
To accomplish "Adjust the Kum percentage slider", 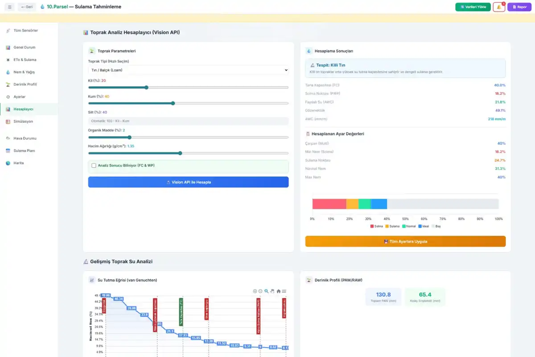I will 188,103.
